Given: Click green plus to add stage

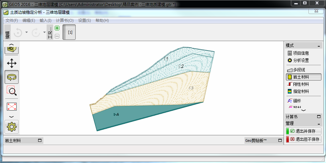Looking at the screenshot, I should 57,28.
